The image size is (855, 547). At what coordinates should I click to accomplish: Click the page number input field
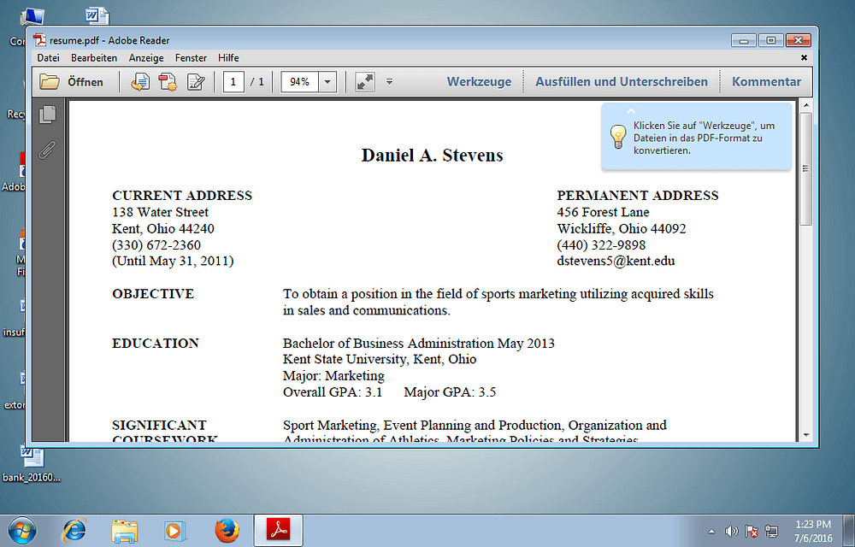pos(233,82)
